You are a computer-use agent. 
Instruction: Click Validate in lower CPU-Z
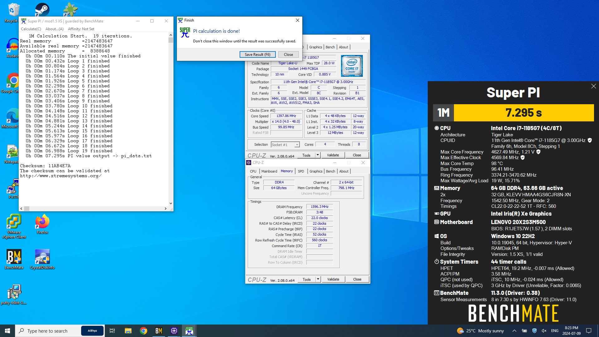tap(333, 279)
